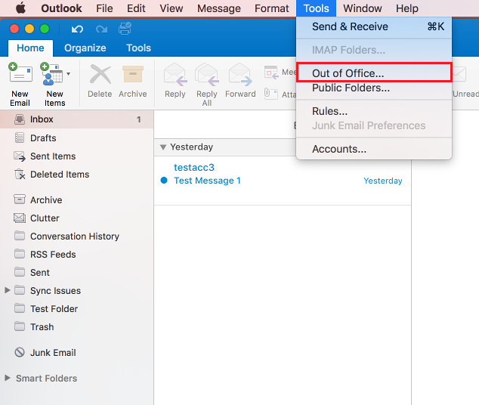
Task: Click the Archive folder icon in sidebar
Action: (20, 199)
